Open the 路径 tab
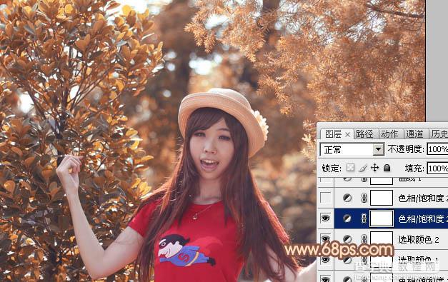 pos(365,134)
